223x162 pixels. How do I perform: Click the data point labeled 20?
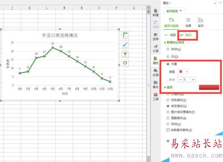[x=61, y=51]
